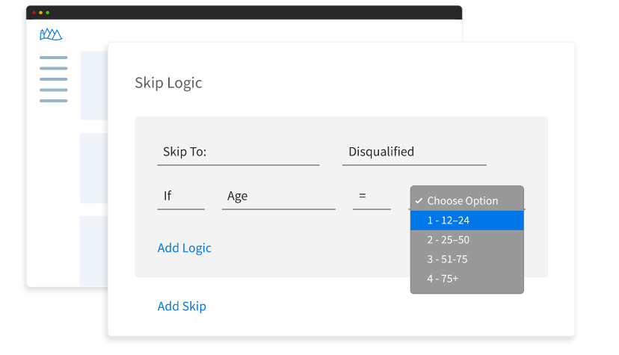Click the red close window dot

click(34, 13)
